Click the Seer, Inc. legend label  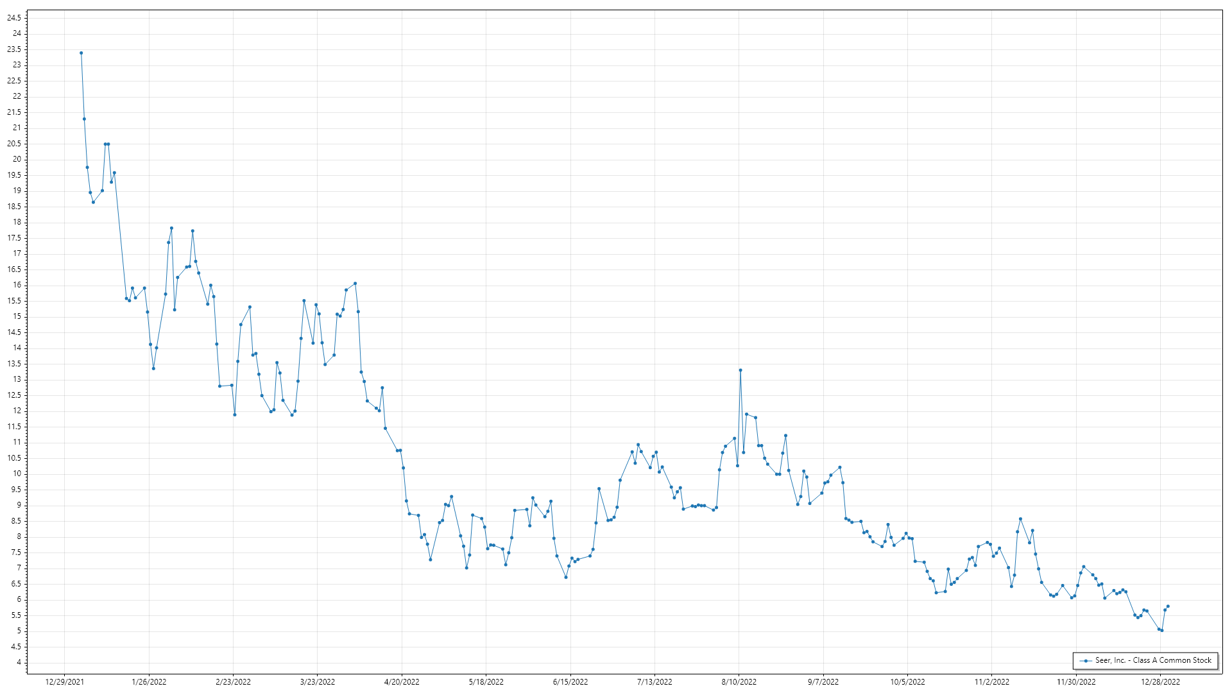1153,660
